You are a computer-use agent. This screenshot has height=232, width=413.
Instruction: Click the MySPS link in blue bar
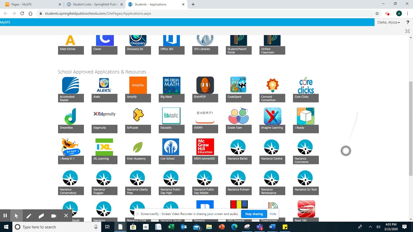coord(5,22)
